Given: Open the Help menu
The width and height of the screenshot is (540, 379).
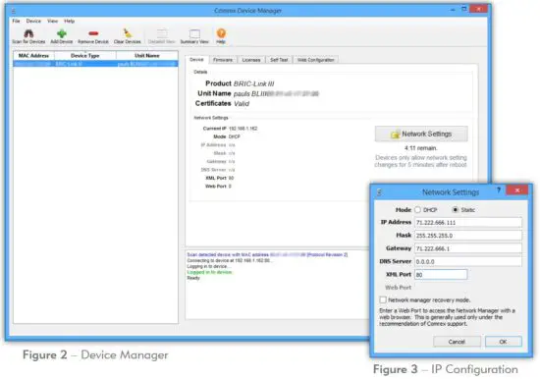Looking at the screenshot, I should pyautogui.click(x=70, y=21).
